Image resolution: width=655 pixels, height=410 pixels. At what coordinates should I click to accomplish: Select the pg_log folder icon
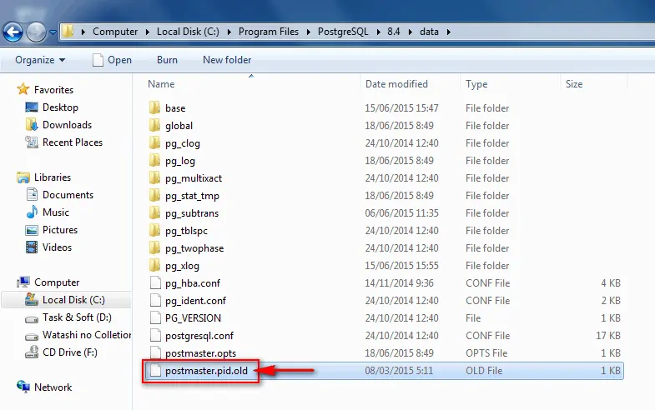[x=154, y=160]
